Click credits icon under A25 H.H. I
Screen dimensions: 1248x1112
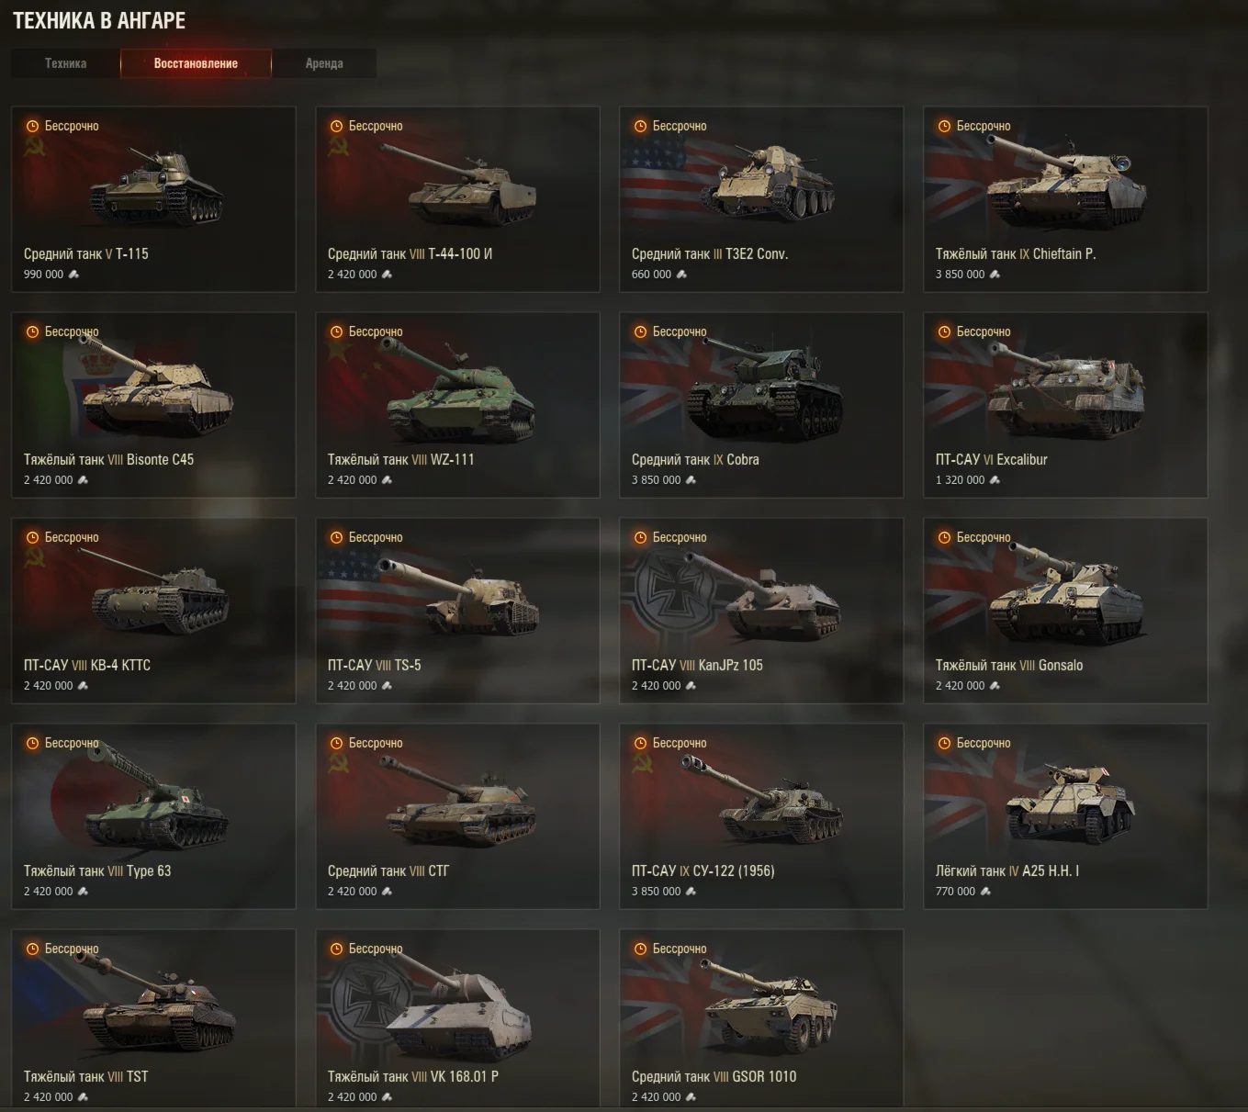pos(985,892)
